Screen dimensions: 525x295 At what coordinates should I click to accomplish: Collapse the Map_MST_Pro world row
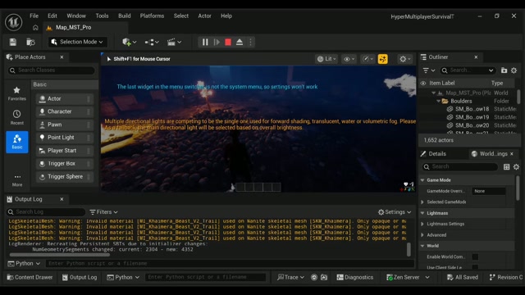(434, 93)
